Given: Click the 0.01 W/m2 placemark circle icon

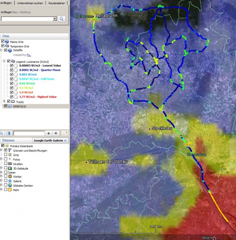Looking at the screenshot, I should click(x=16, y=84).
